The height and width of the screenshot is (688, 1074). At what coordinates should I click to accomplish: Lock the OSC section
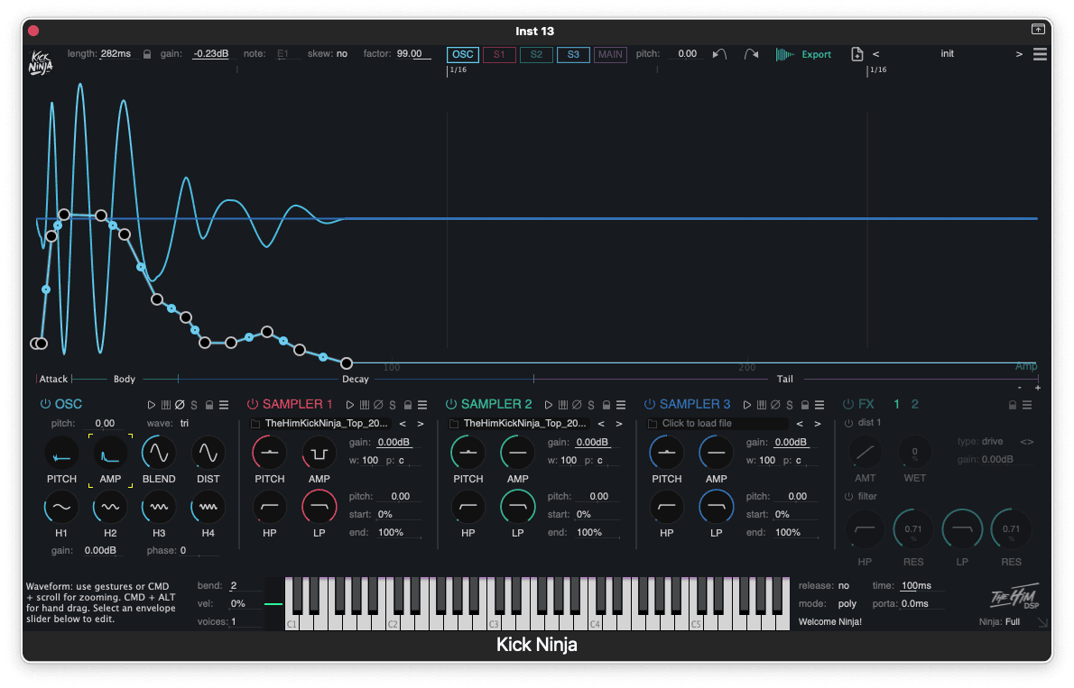[209, 405]
